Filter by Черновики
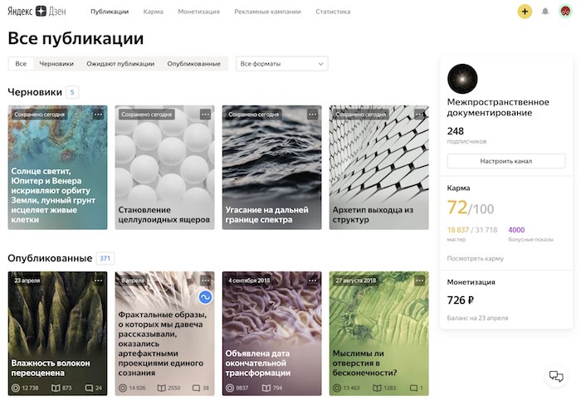 56,64
